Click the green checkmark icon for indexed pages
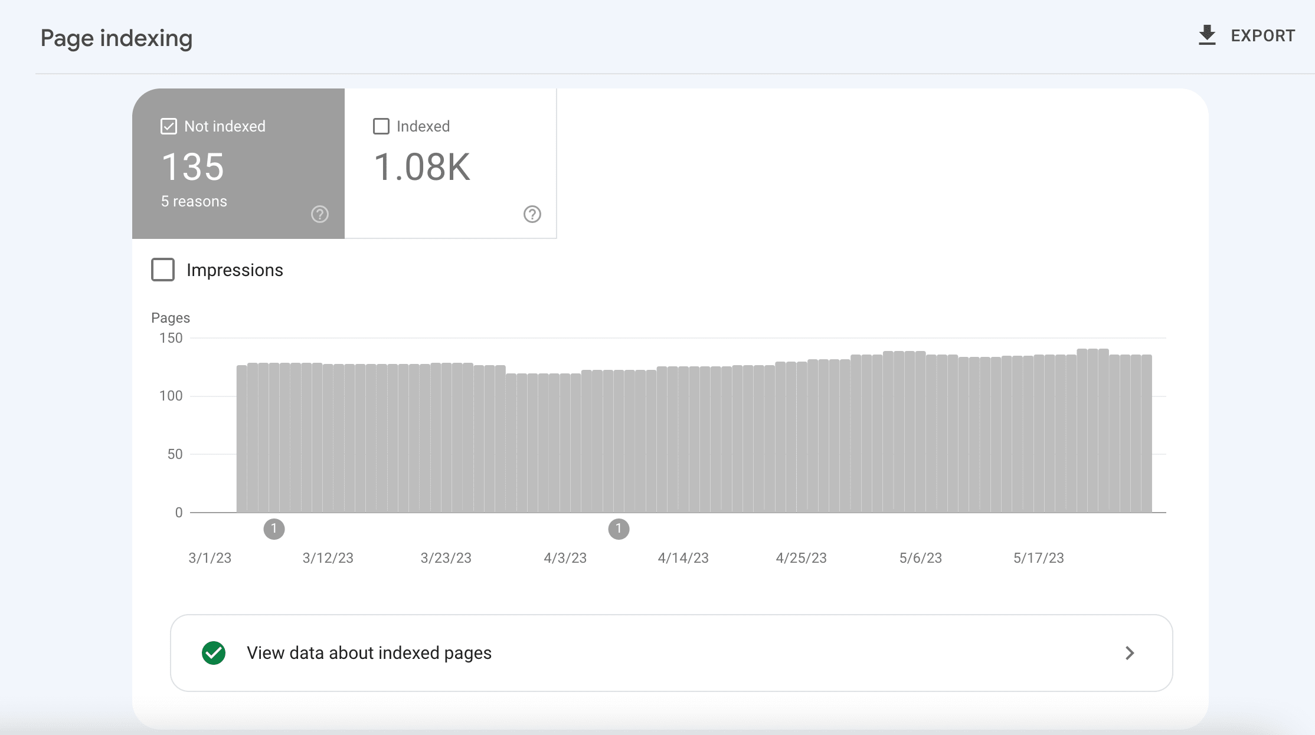The width and height of the screenshot is (1315, 735). tap(214, 653)
